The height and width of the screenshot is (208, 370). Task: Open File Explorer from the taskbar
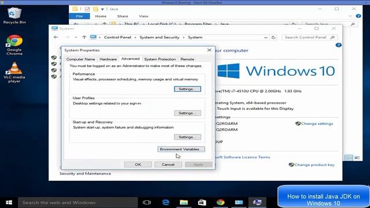pos(184,202)
